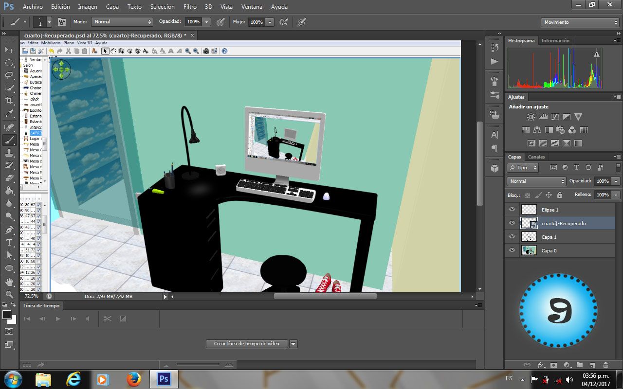Switch to the Canales tab

[x=536, y=157]
